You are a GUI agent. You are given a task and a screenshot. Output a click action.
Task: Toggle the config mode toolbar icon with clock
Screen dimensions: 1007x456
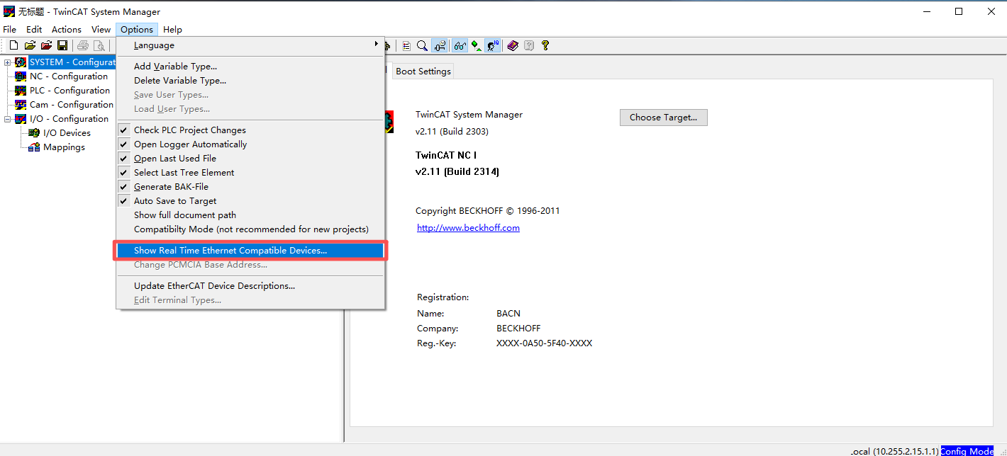coord(440,46)
